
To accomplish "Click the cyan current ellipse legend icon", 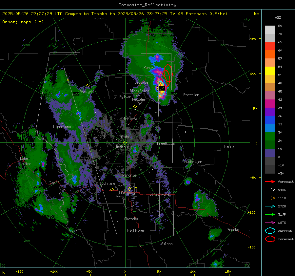I will [x=270, y=231].
